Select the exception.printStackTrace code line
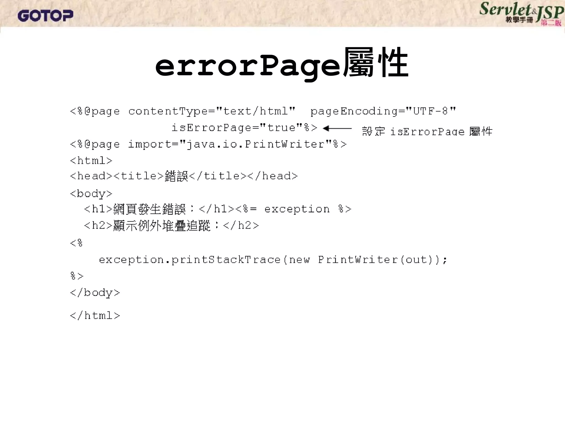 273,260
